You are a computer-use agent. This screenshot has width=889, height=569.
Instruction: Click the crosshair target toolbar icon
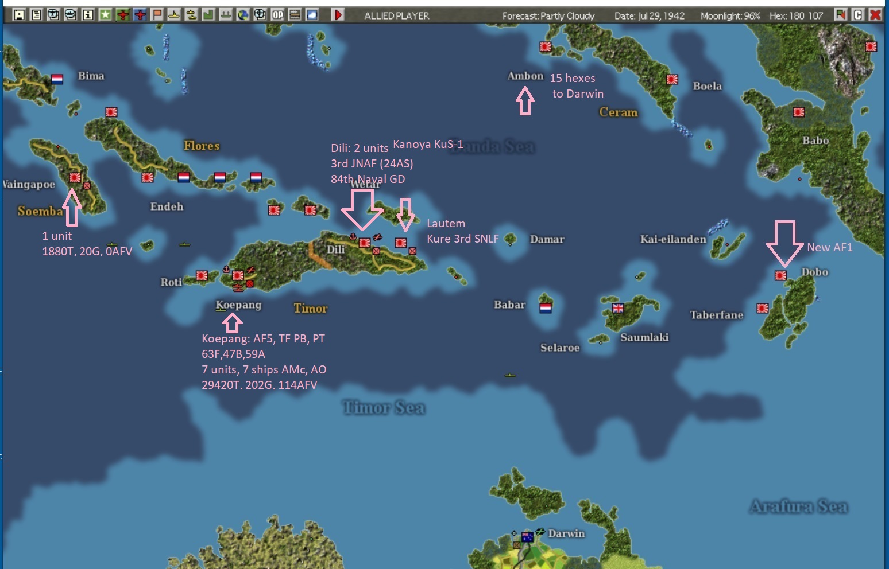260,15
